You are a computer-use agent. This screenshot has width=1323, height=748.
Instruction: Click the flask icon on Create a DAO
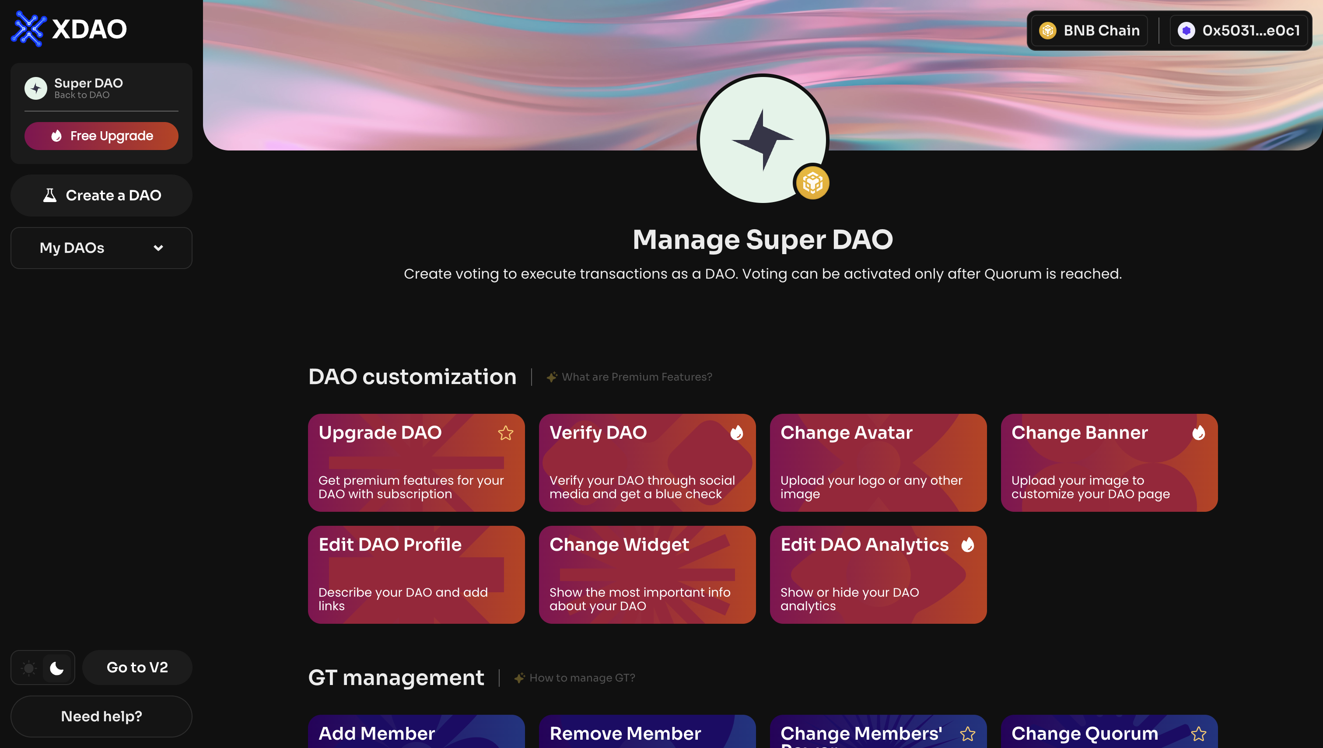coord(50,195)
